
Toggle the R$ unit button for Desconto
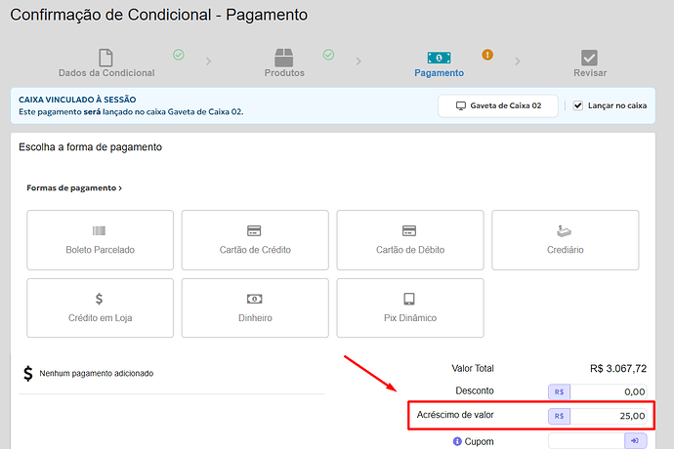pos(560,391)
